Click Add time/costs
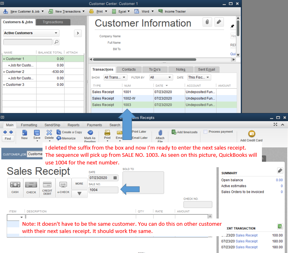Screen dimensions: 288x253 point(185,132)
